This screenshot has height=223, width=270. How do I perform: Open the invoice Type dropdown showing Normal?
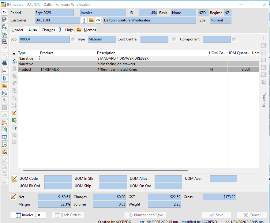coord(221,20)
